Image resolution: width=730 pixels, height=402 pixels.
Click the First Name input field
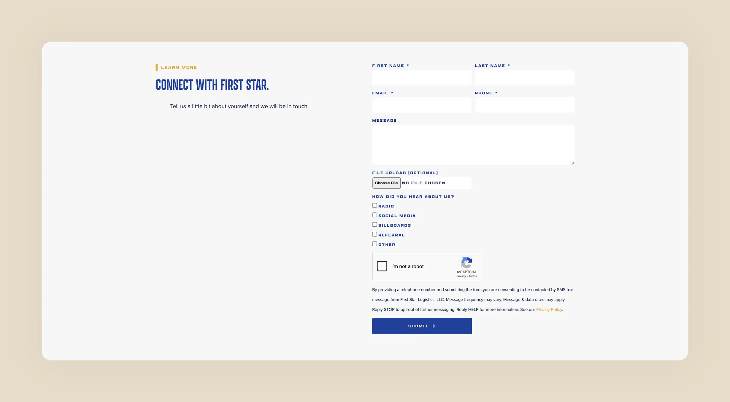tap(422, 77)
